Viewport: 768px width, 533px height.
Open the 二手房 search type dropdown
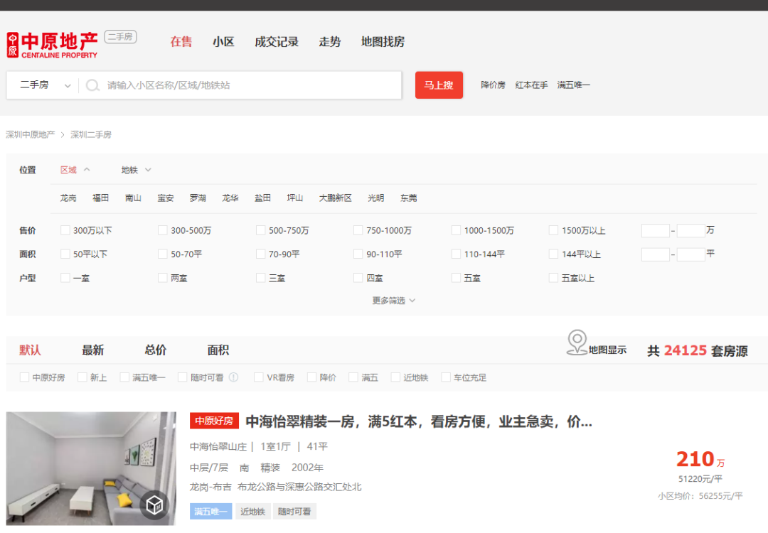(45, 85)
